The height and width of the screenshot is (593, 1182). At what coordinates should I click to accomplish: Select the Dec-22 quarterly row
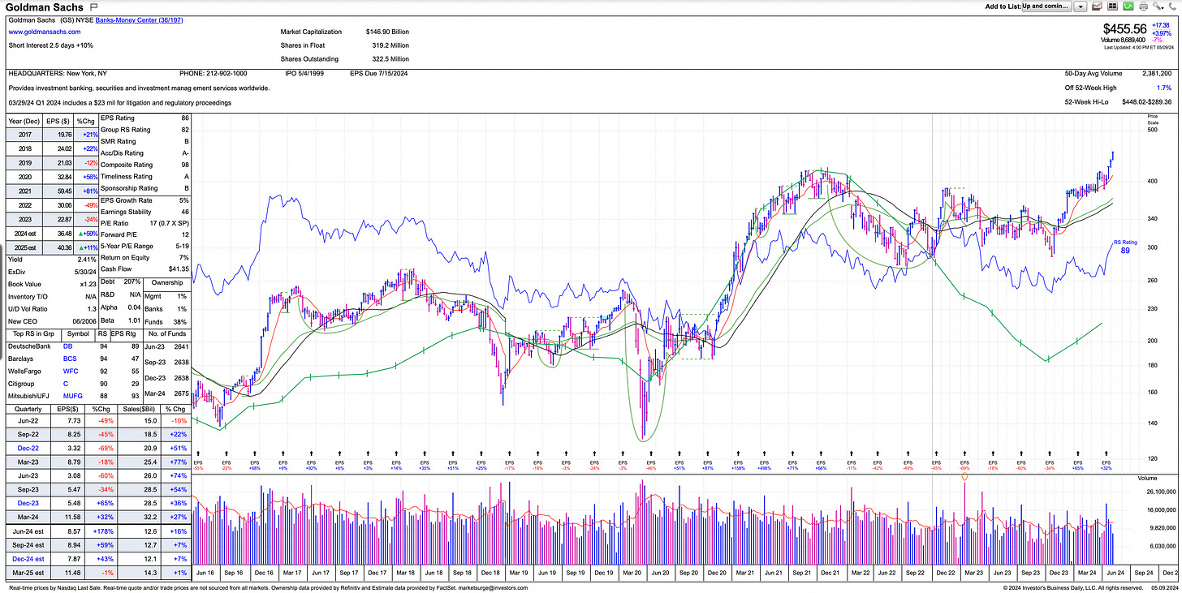(99, 448)
